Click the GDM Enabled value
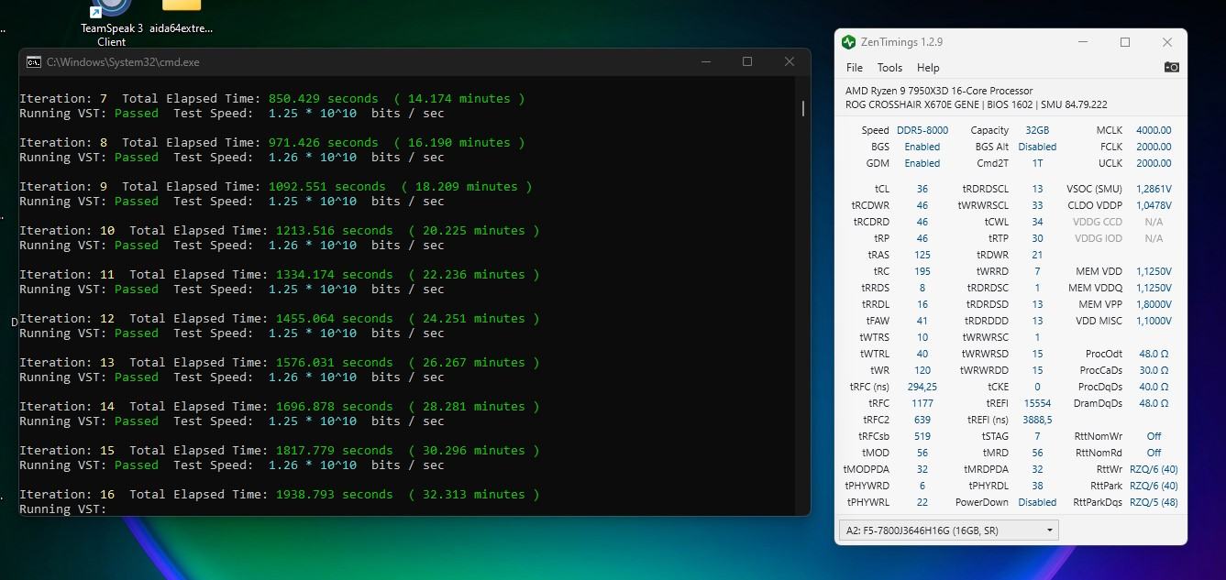 pyautogui.click(x=922, y=163)
